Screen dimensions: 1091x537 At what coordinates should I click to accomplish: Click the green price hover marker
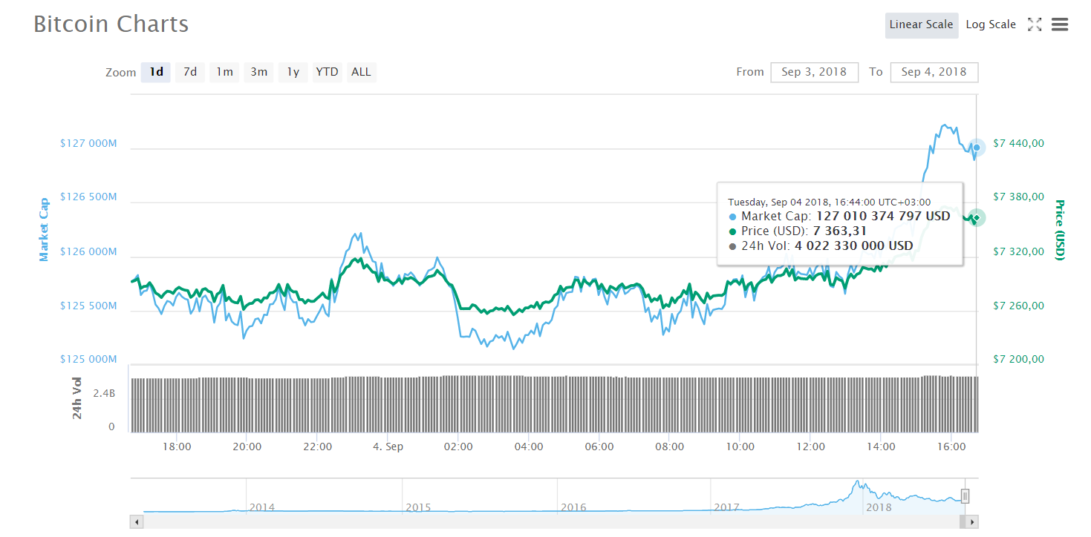coord(977,217)
